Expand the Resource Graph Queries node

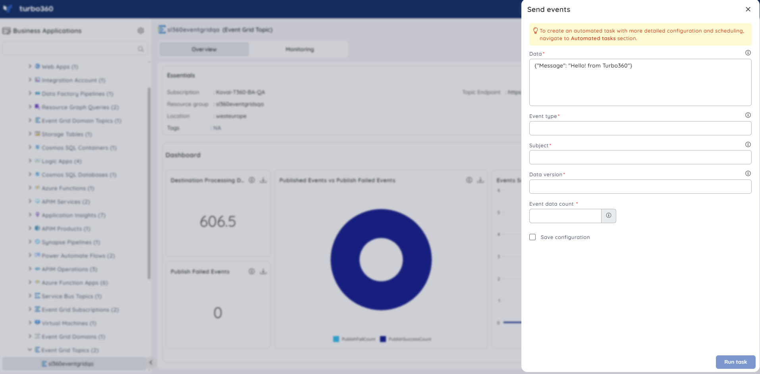30,107
